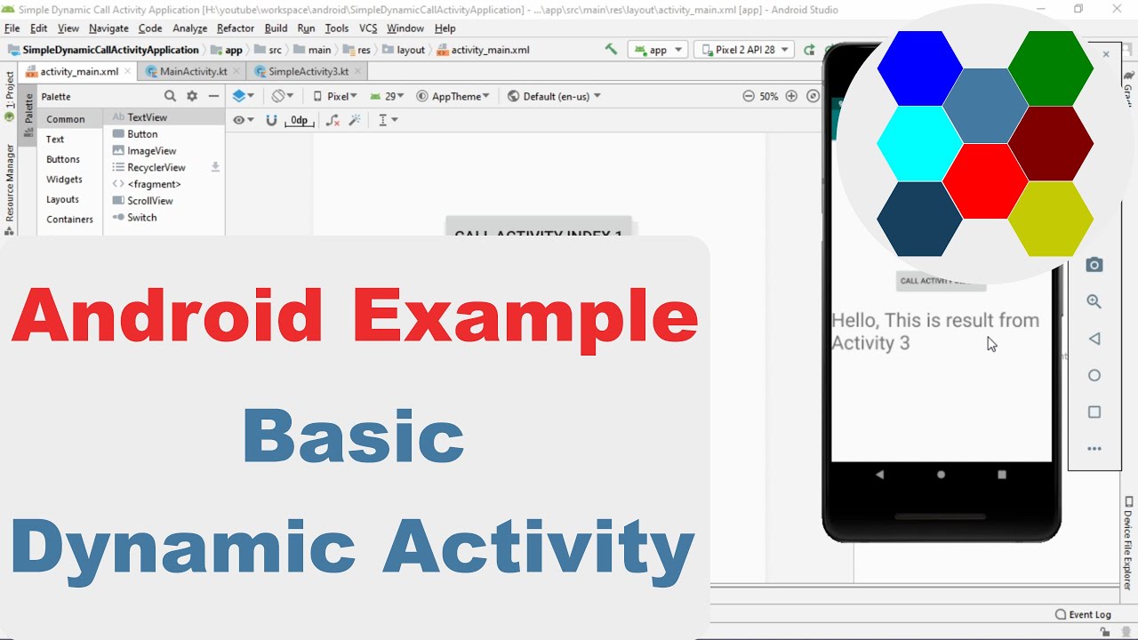Tap the phone's on-screen back button
Image resolution: width=1138 pixels, height=640 pixels.
tap(880, 475)
